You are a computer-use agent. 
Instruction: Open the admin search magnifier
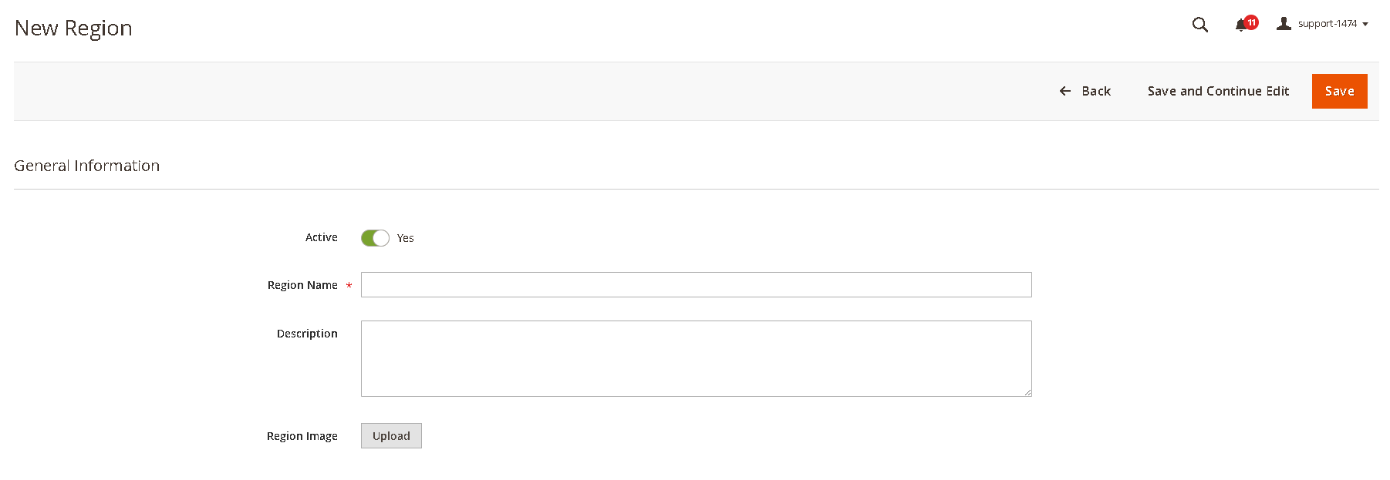click(1199, 25)
